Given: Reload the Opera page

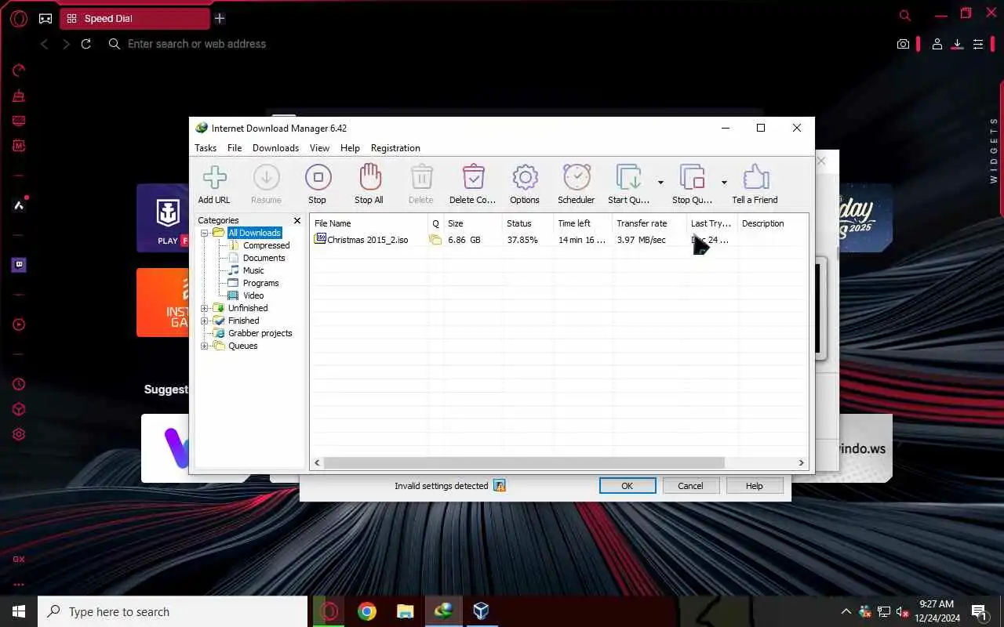Looking at the screenshot, I should [86, 44].
